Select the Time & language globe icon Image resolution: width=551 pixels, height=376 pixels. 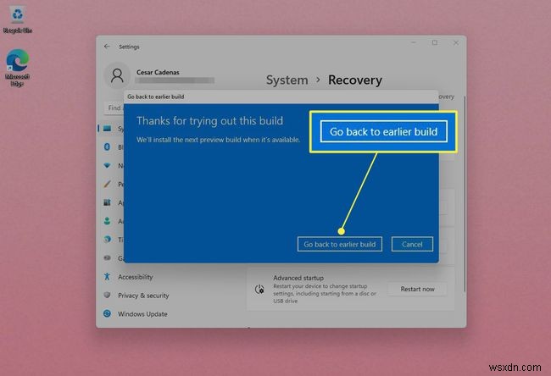click(x=107, y=240)
